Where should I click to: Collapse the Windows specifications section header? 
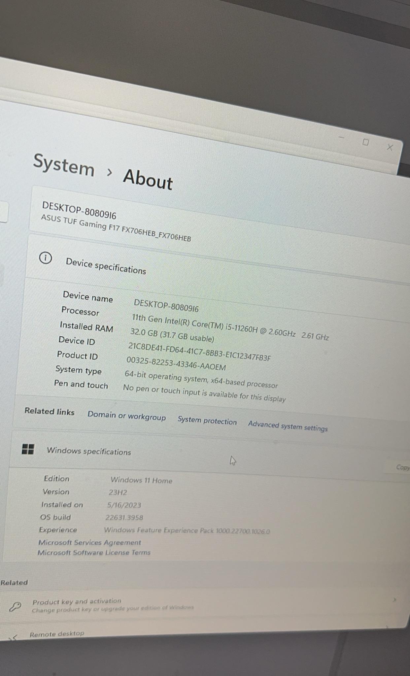tap(210, 454)
